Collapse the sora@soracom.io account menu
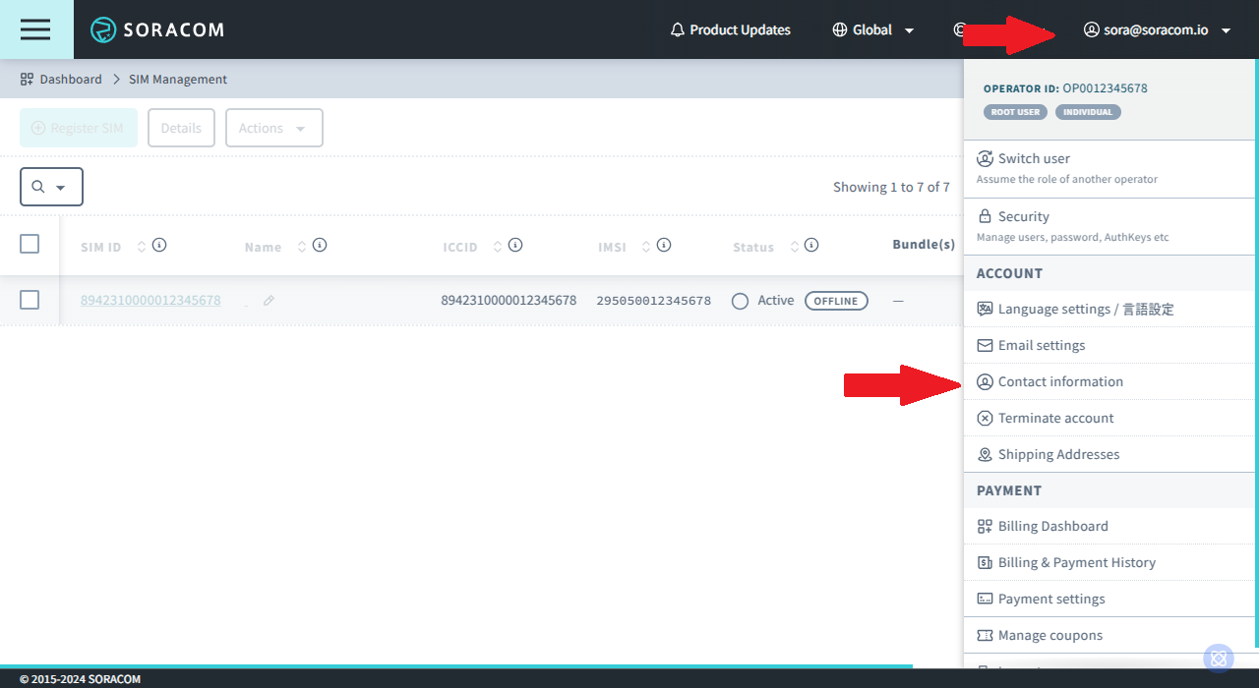 tap(1159, 29)
